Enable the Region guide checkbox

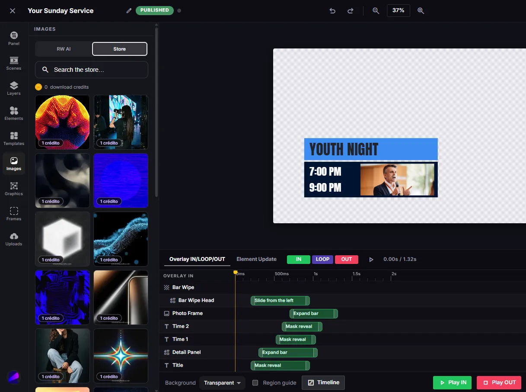pos(255,383)
